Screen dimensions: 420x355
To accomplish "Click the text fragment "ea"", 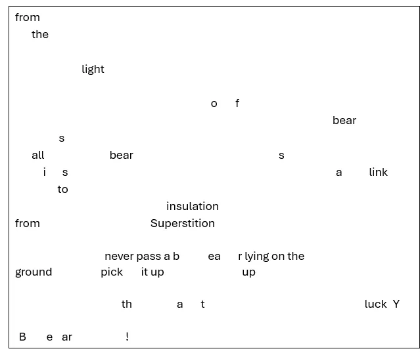I will [x=214, y=256].
